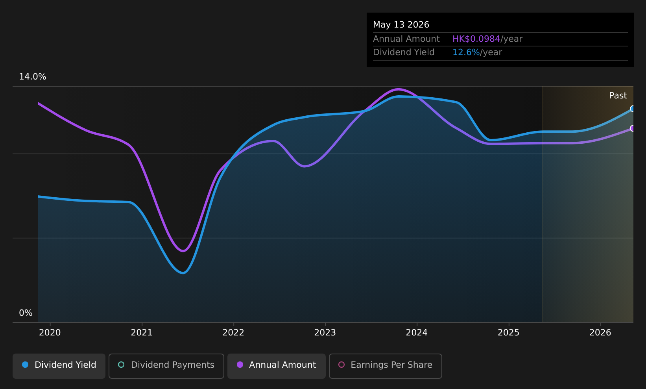
Task: Click the HK$0.0984 annual amount value
Action: [476, 39]
